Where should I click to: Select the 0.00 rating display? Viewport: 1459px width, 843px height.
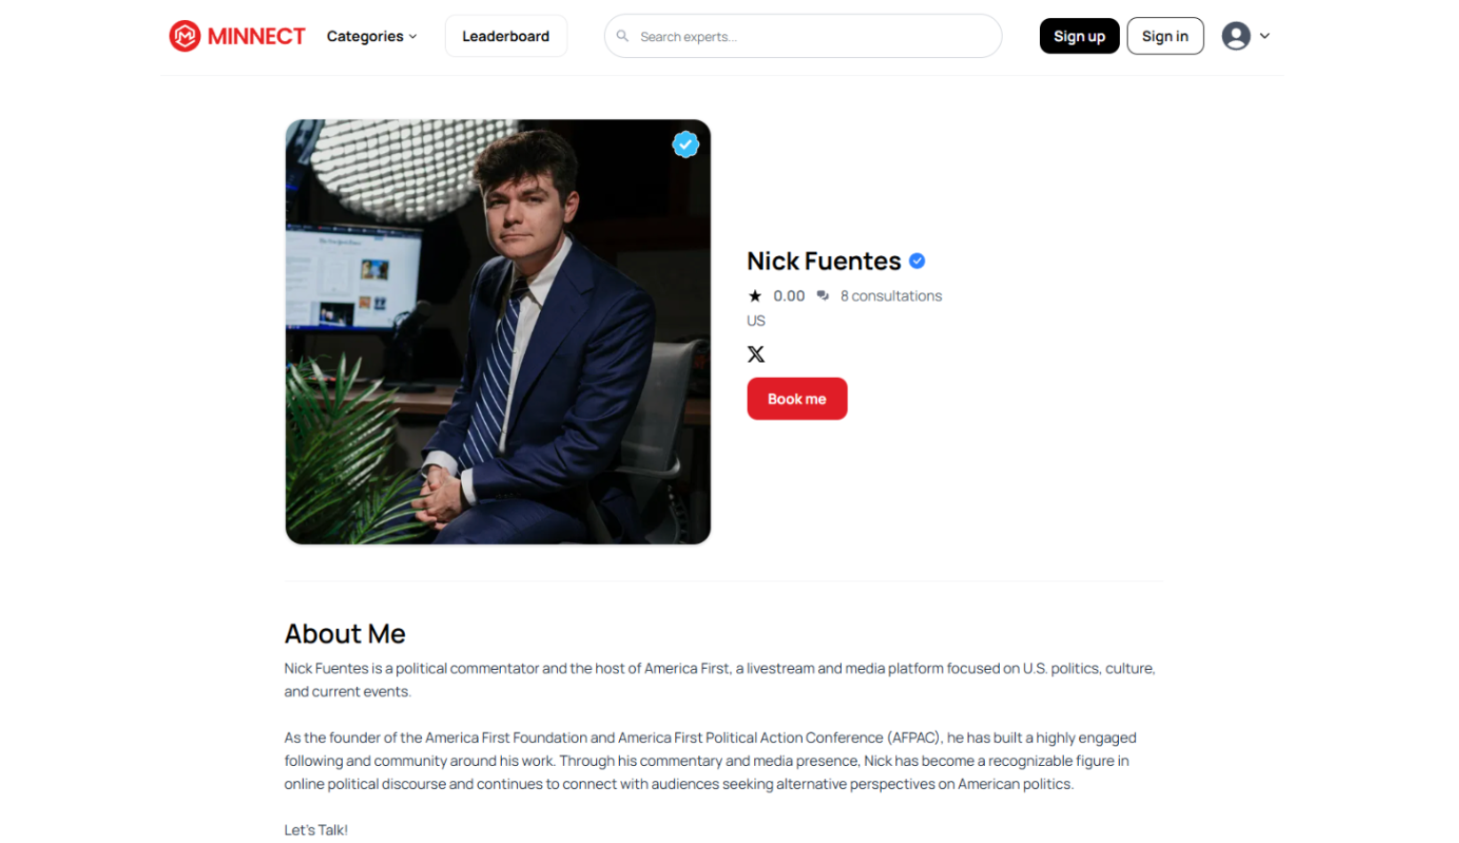pyautogui.click(x=788, y=295)
